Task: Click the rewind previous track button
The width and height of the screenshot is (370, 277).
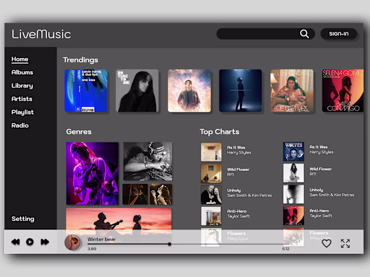Action: pyautogui.click(x=15, y=242)
